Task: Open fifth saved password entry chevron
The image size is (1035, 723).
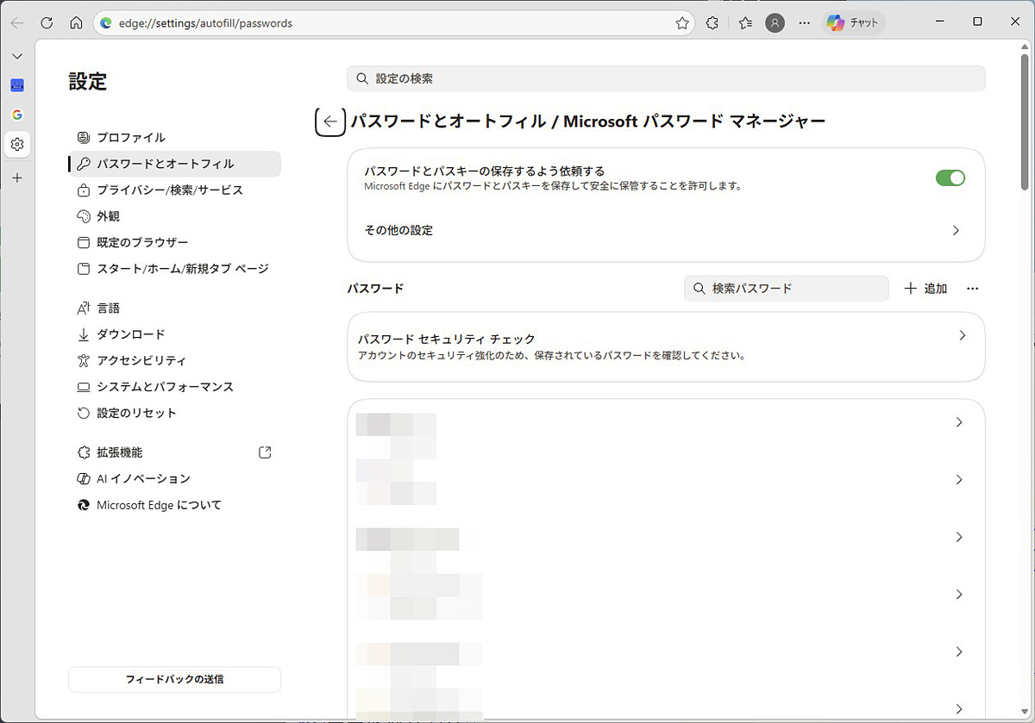Action: pyautogui.click(x=959, y=652)
